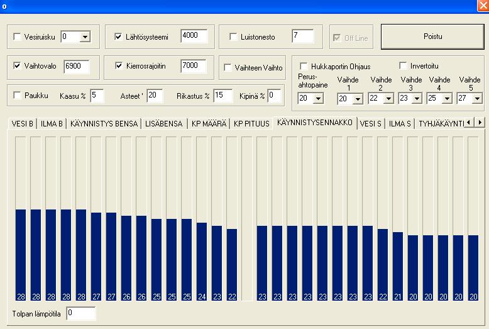Viewport: 489px width, 329px height.
Task: Tick the Luistonesto checkbox
Action: pos(233,37)
